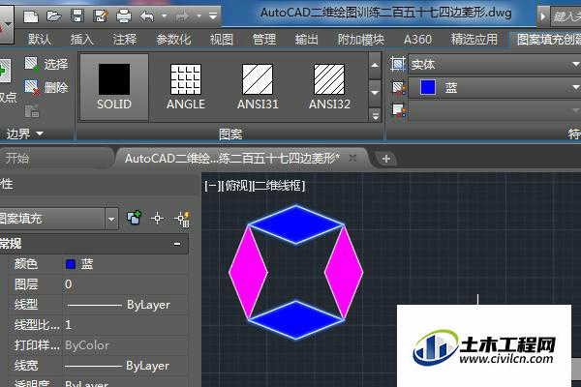Click the 图层 property value 0

pyautogui.click(x=125, y=284)
